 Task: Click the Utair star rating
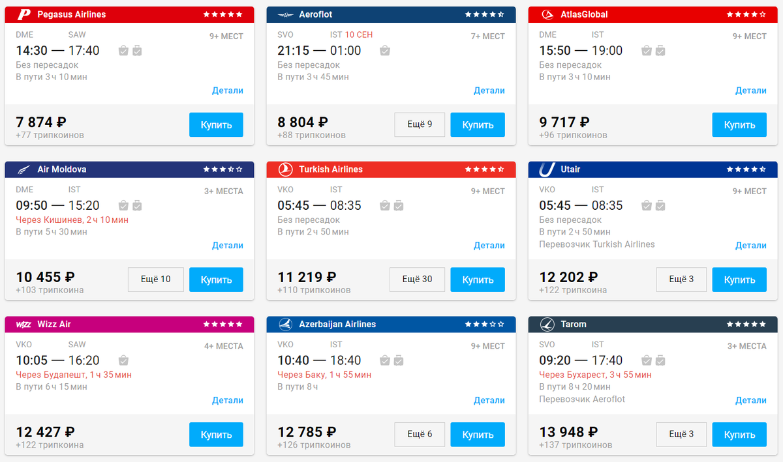(746, 169)
